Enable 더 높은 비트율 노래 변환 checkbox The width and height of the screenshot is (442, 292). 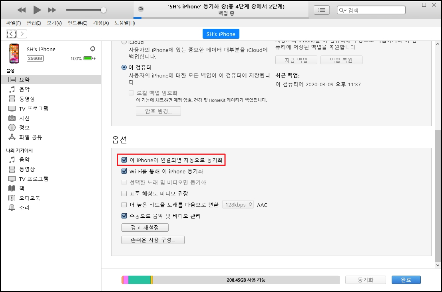coord(124,205)
